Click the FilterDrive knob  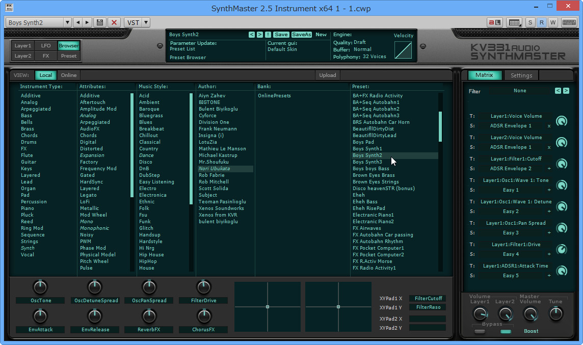(203, 287)
